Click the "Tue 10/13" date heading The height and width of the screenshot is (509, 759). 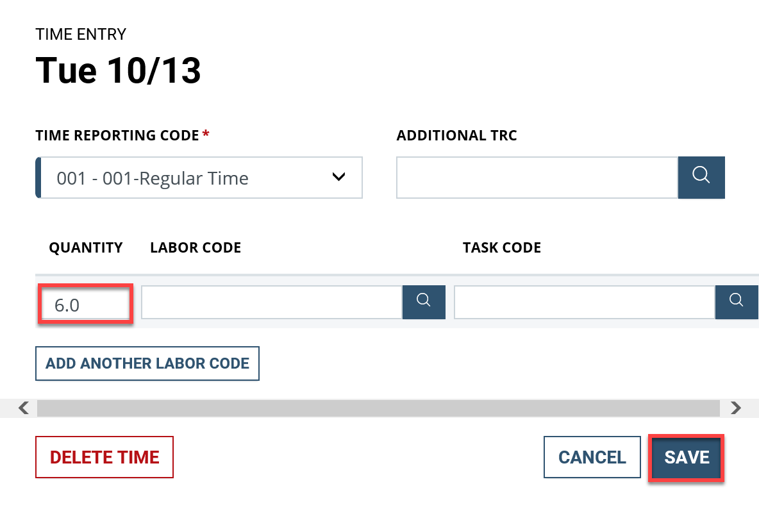click(x=118, y=70)
